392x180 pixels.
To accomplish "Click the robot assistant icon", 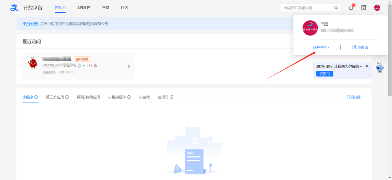I will (380, 67).
